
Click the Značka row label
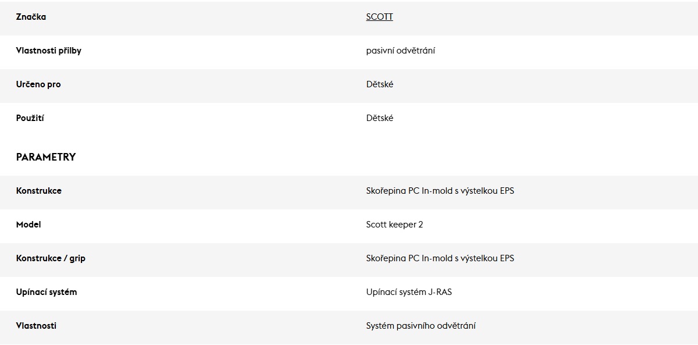[x=31, y=17]
